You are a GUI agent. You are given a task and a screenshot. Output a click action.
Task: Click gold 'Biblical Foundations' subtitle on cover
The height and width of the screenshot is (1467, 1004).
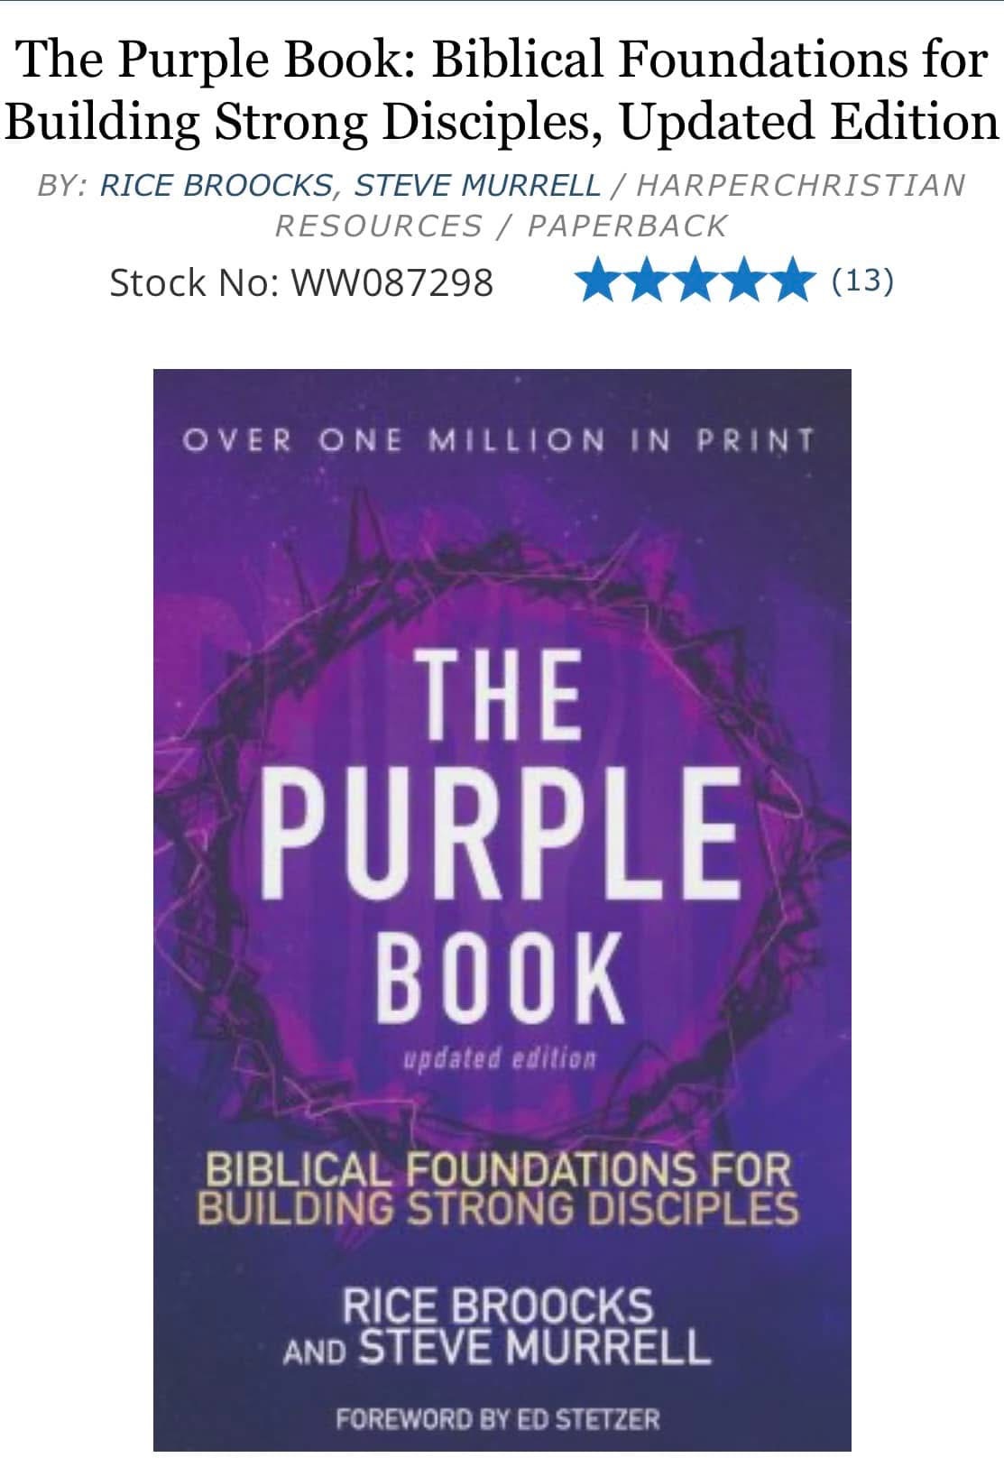(498, 1188)
